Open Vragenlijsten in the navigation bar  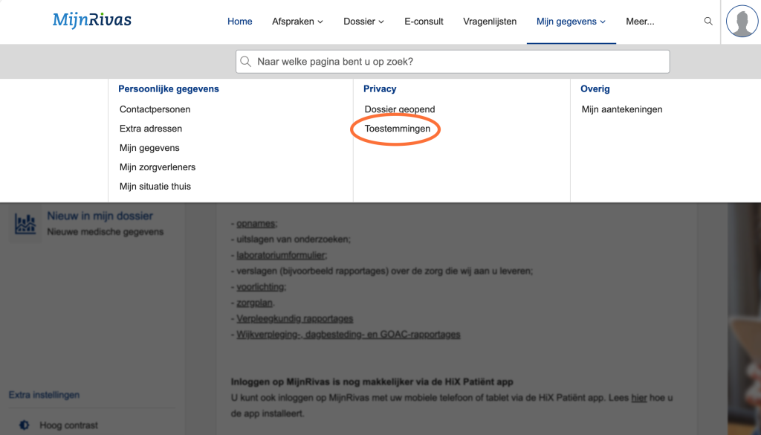[490, 22]
